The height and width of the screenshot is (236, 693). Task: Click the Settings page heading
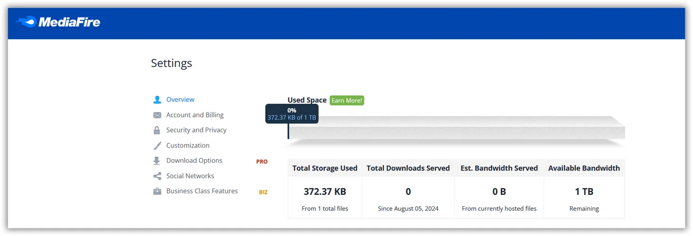[x=171, y=63]
